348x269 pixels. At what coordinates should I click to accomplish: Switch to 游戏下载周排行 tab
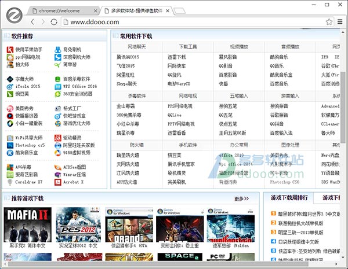(289, 198)
